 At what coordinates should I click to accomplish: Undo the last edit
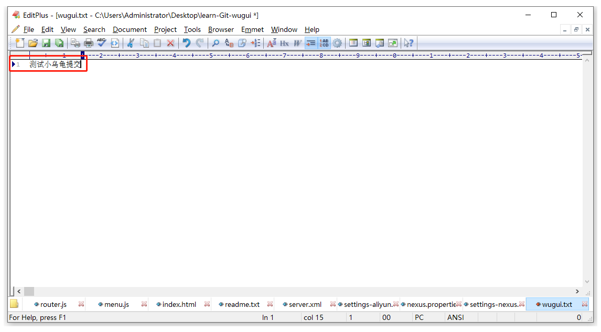tap(186, 43)
